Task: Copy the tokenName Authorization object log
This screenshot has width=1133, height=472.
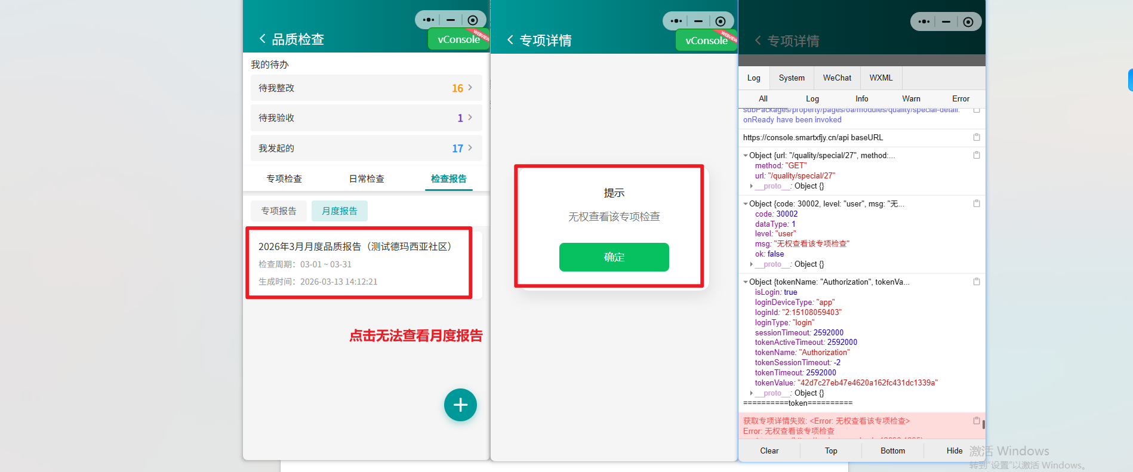Action: (977, 282)
